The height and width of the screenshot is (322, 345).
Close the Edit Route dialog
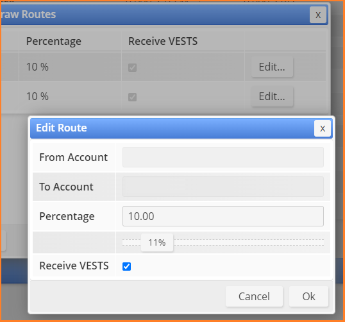[x=323, y=128]
